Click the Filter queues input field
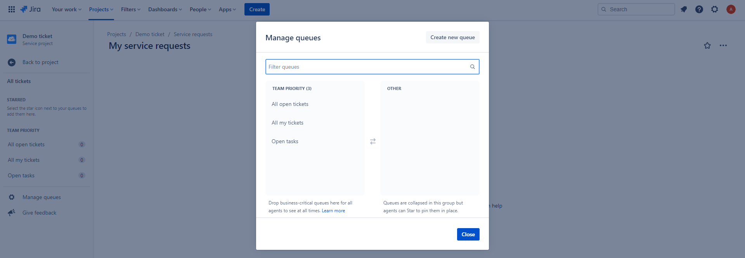The width and height of the screenshot is (745, 258). 369,67
